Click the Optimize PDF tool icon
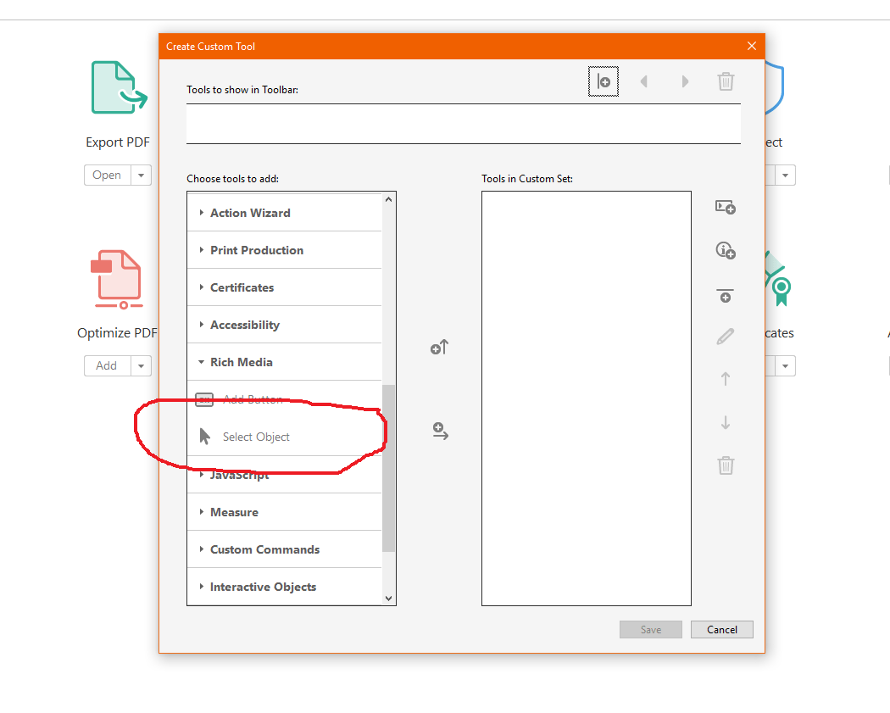 pyautogui.click(x=118, y=280)
